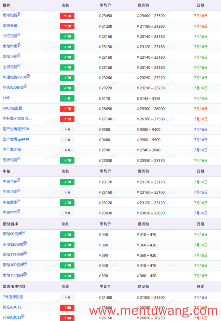
Task: Open the 国标氧化银白流... link
Action: (x=17, y=119)
